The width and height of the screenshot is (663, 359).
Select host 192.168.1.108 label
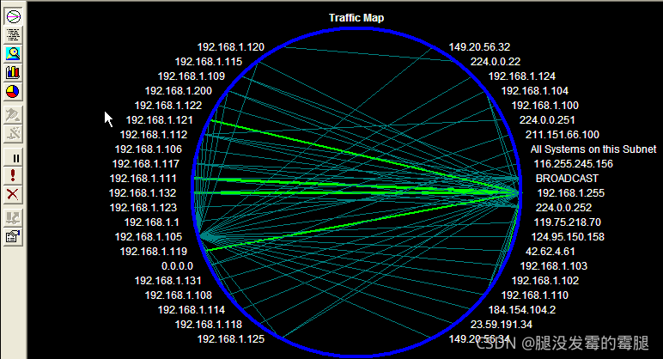pos(179,295)
